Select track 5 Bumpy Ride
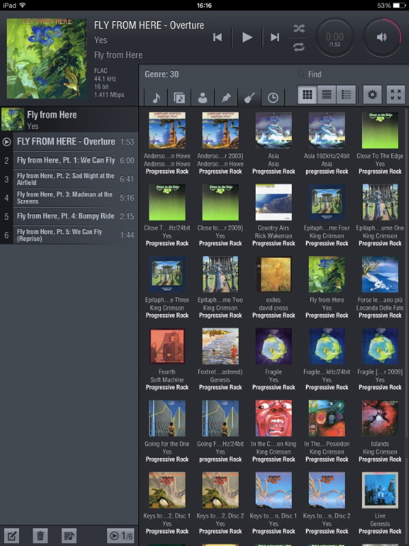This screenshot has width=409, height=546. tap(70, 216)
